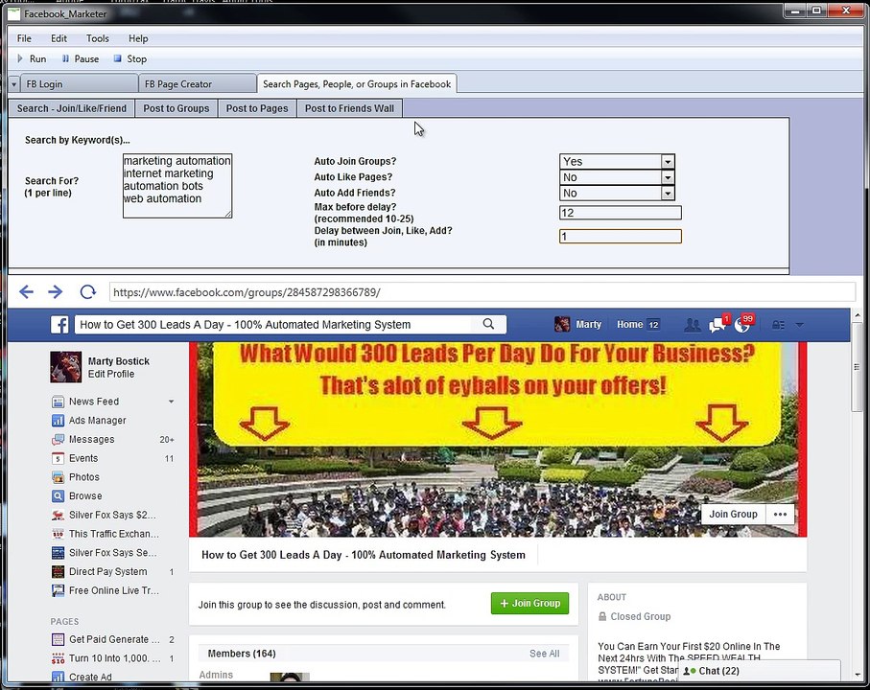Click the Messages sidebar icon
This screenshot has width=870, height=690.
point(58,440)
